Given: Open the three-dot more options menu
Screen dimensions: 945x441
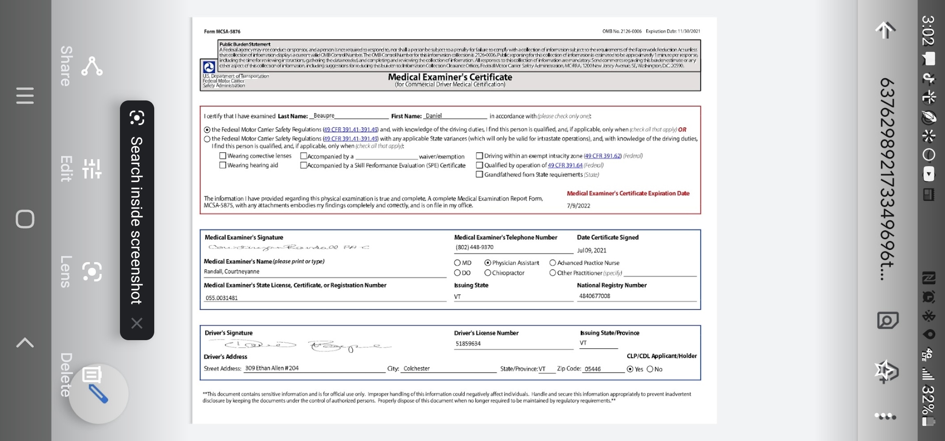Looking at the screenshot, I should point(885,416).
